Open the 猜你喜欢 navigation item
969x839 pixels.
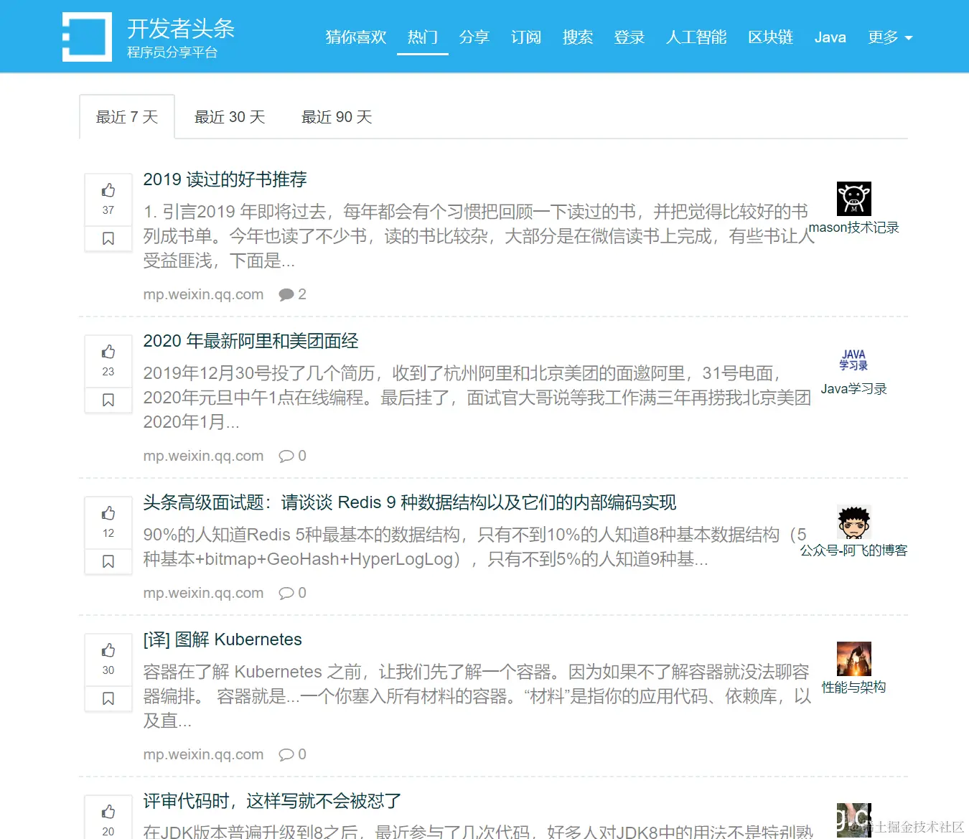[x=355, y=37]
